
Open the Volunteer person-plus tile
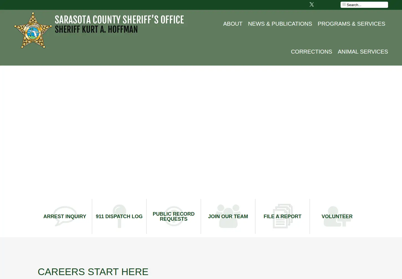point(337,216)
